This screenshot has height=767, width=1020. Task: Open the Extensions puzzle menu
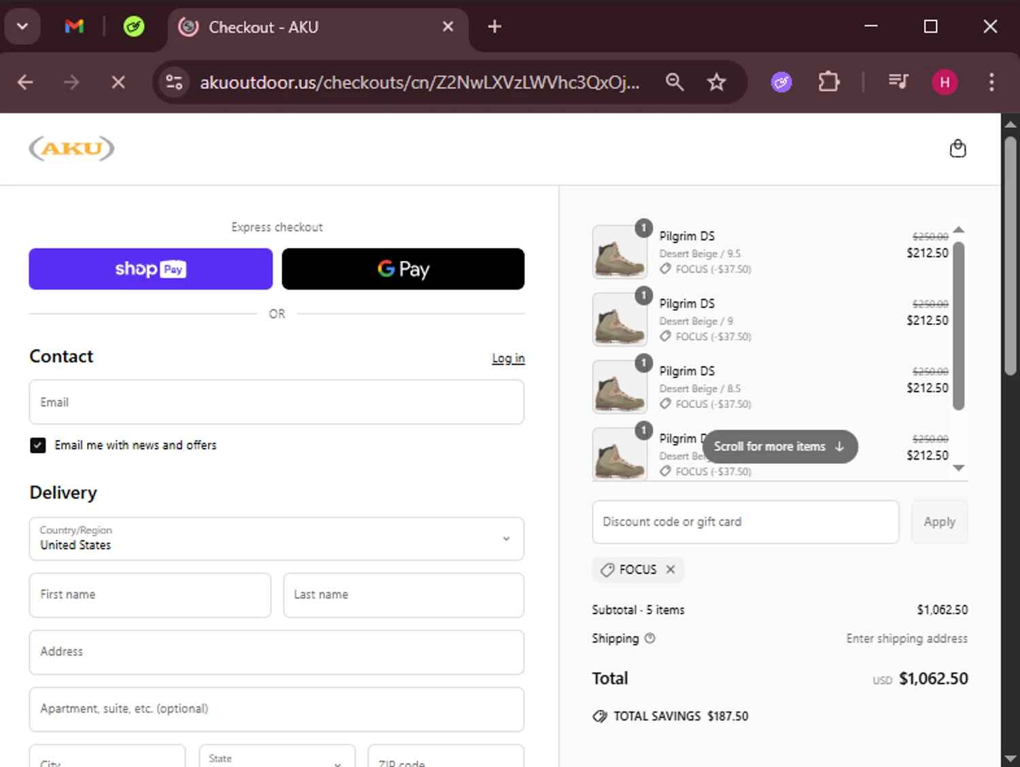(828, 82)
